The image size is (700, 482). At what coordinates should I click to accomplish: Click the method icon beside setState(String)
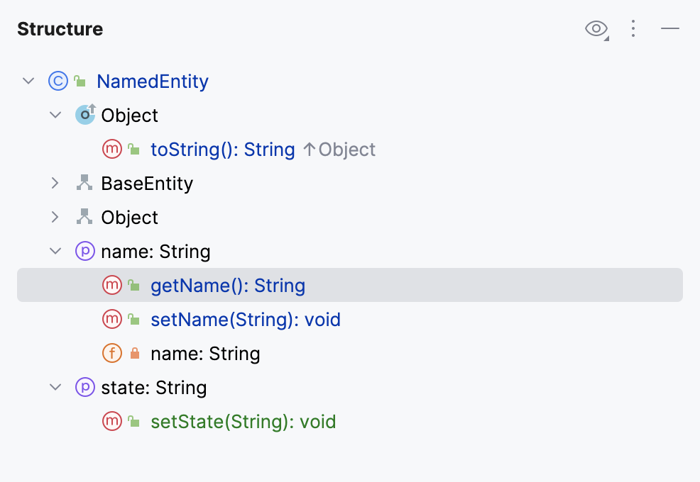pos(111,421)
